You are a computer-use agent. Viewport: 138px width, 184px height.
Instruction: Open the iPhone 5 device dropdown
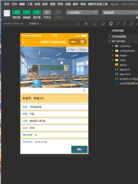14,24
